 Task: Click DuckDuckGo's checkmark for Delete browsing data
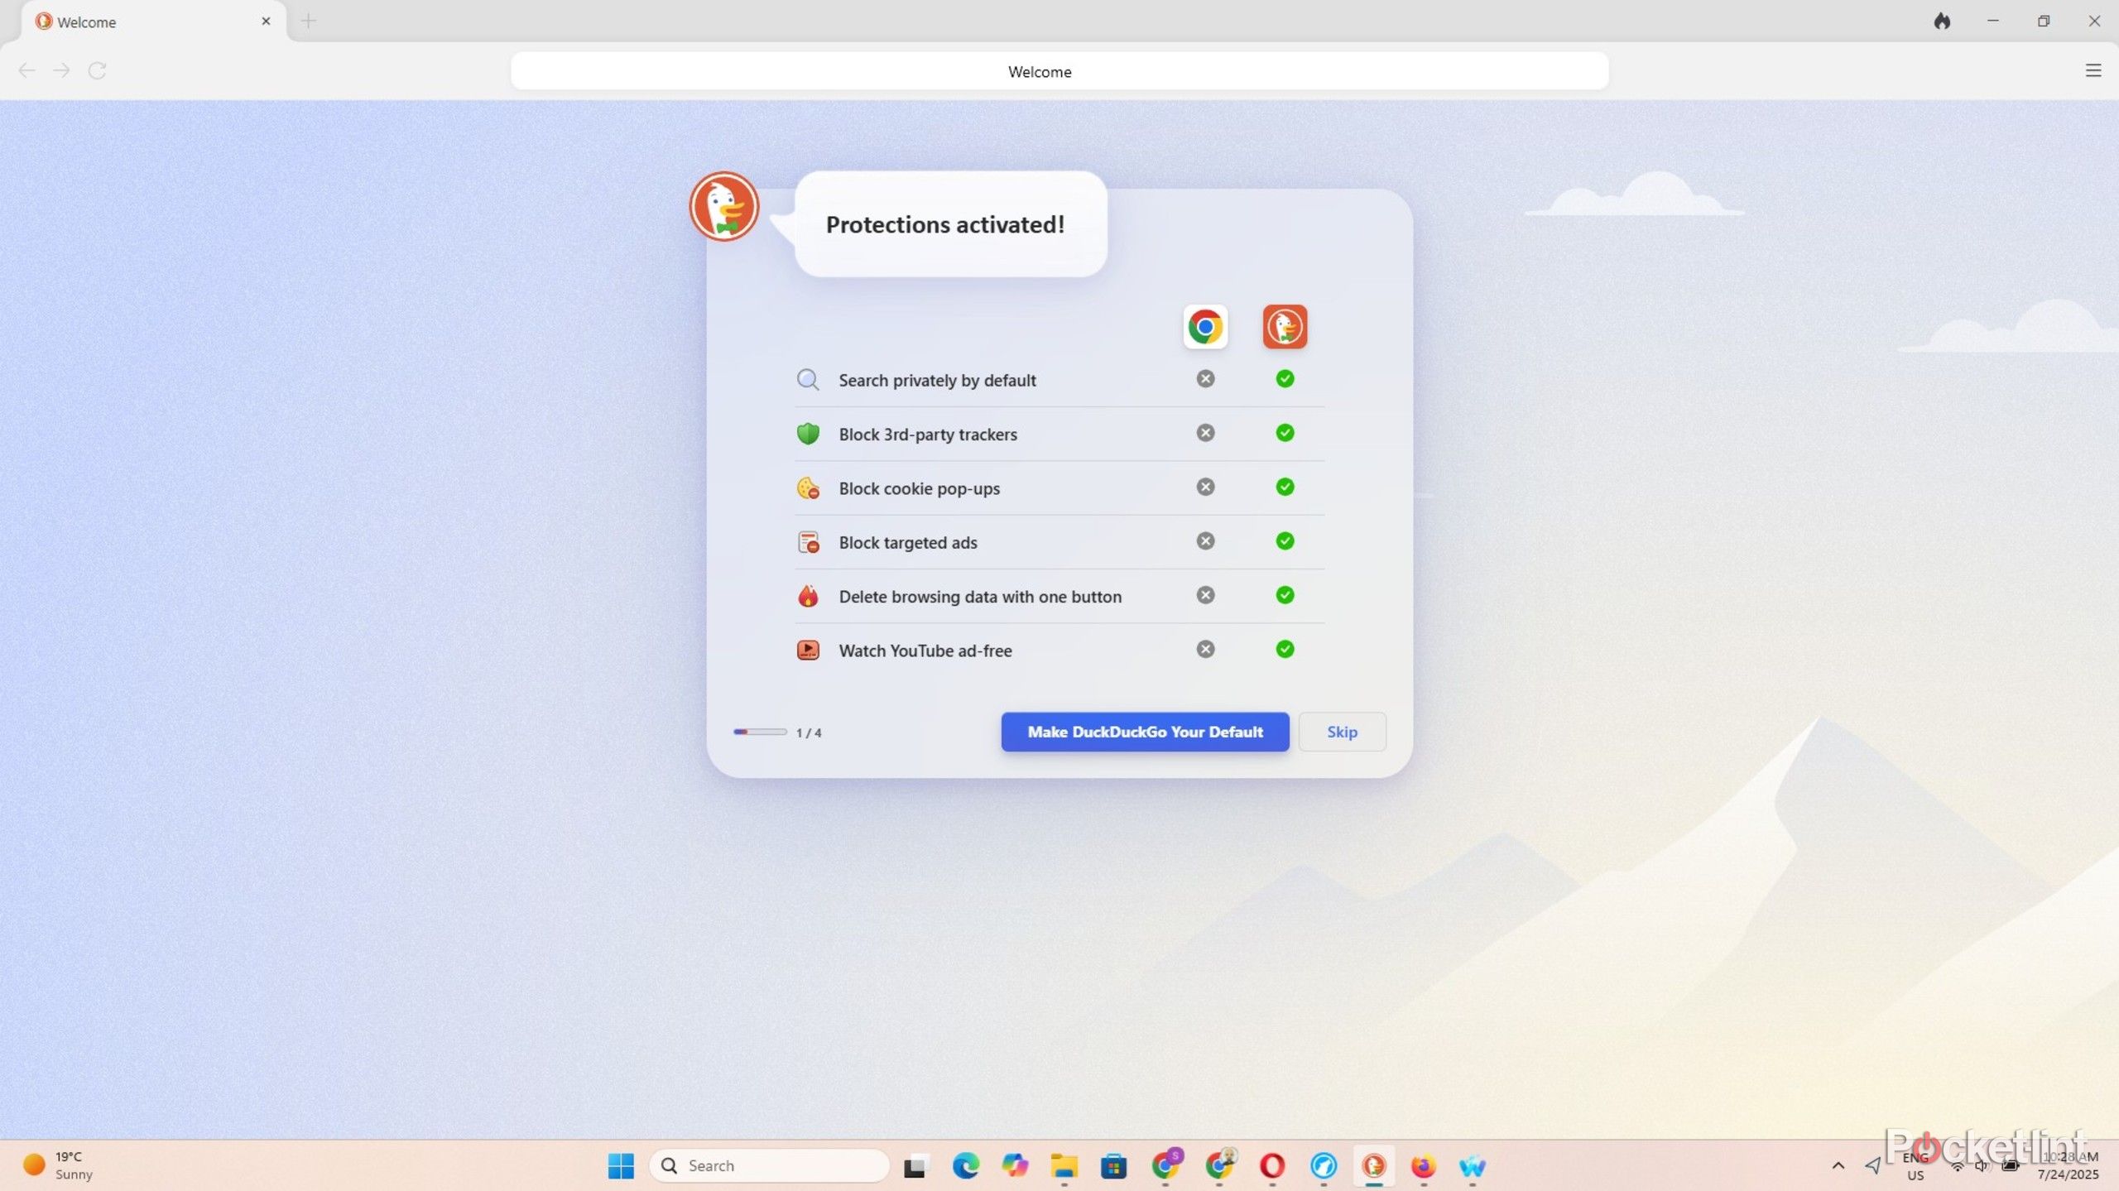[x=1285, y=595]
